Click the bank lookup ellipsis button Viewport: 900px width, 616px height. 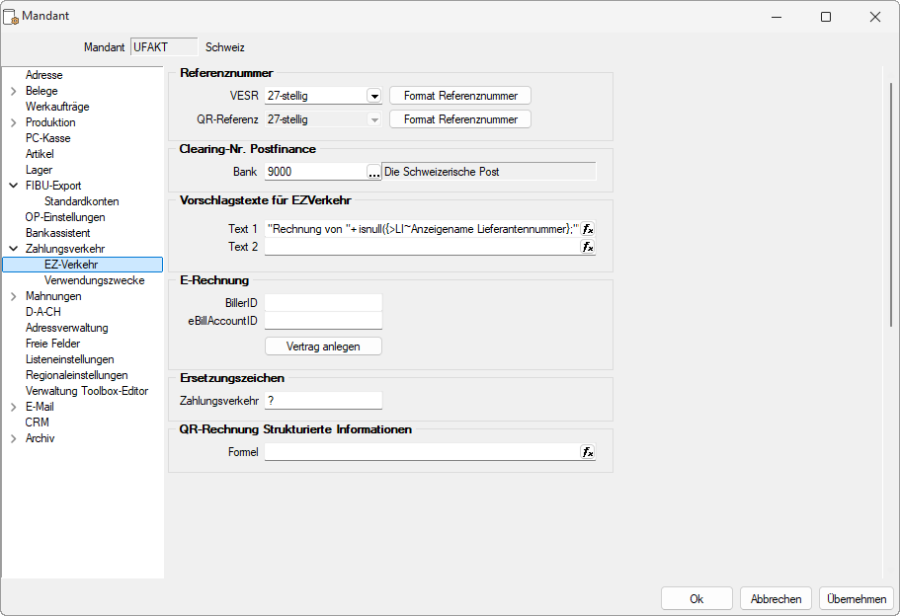pos(373,172)
